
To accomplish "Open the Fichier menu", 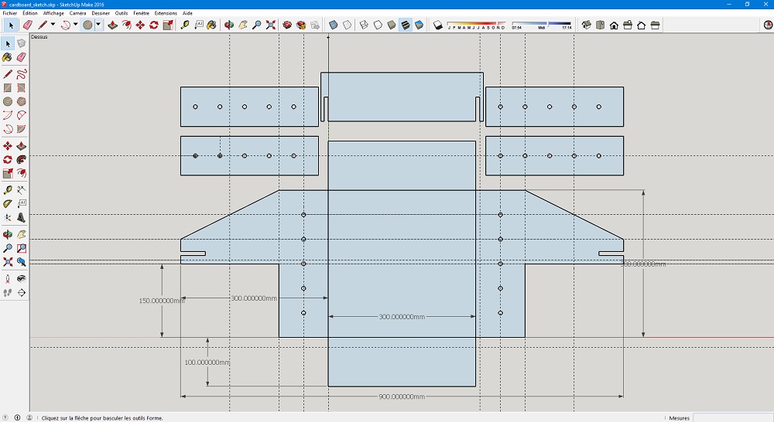I will pos(10,13).
